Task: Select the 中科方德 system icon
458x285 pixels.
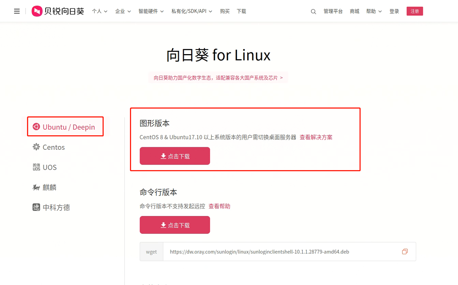Action: [x=36, y=207]
